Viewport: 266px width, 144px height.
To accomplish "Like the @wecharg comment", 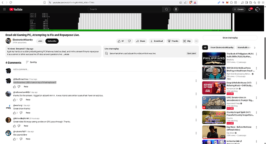I will 15,113.
